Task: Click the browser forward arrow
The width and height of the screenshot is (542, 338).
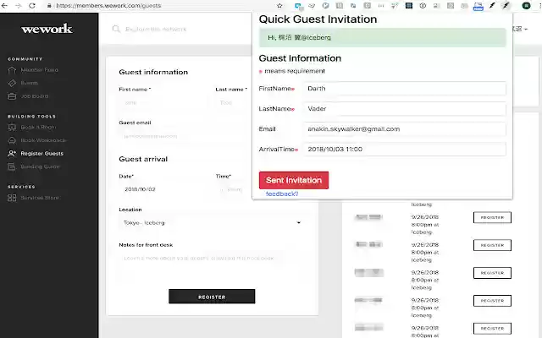Action: click(19, 6)
